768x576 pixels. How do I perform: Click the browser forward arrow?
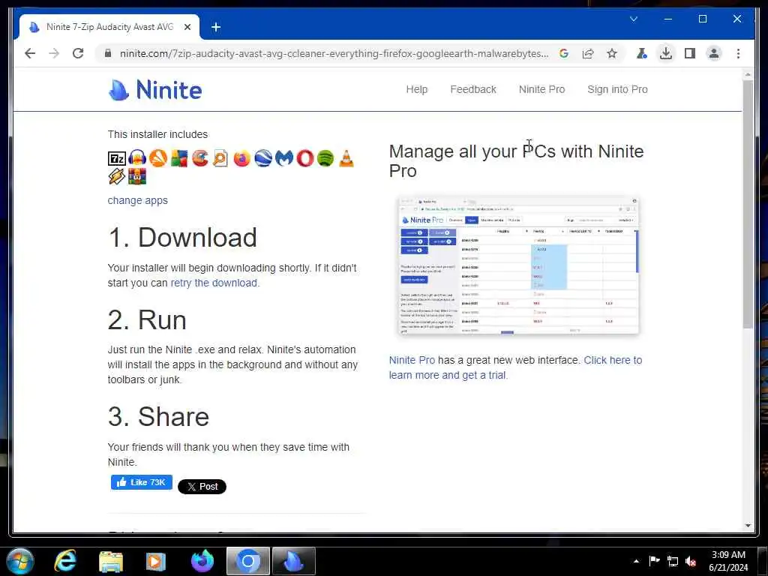tap(54, 53)
